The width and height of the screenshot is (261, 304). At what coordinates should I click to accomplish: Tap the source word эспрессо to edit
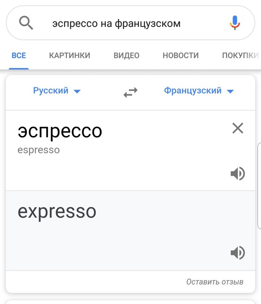click(x=60, y=131)
